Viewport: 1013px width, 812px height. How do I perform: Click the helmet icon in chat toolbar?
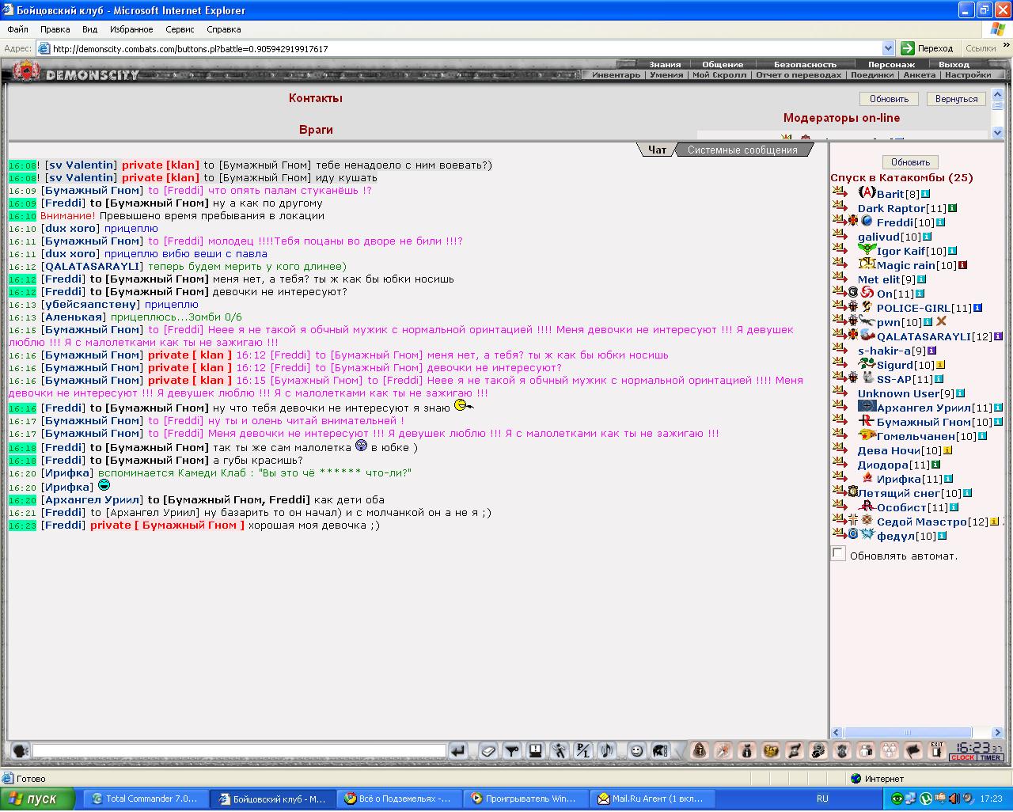[x=661, y=750]
